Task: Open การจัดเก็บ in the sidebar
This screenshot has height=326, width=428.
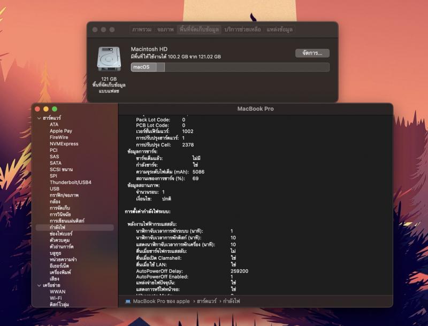Action: pyautogui.click(x=60, y=208)
